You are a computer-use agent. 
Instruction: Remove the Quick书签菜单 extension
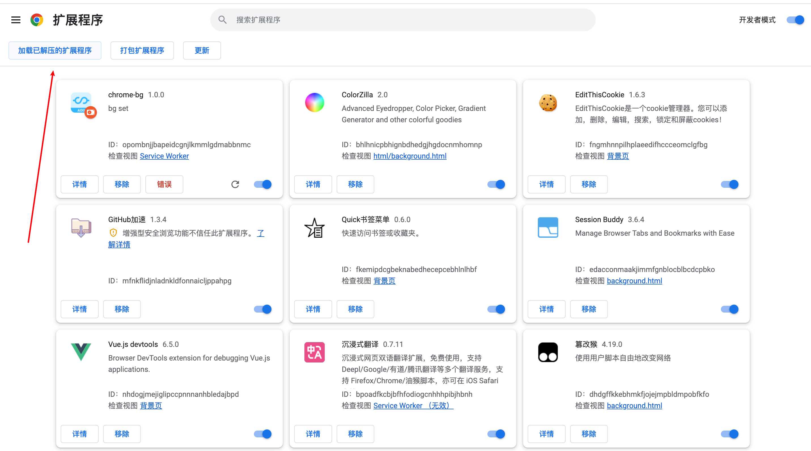(355, 309)
